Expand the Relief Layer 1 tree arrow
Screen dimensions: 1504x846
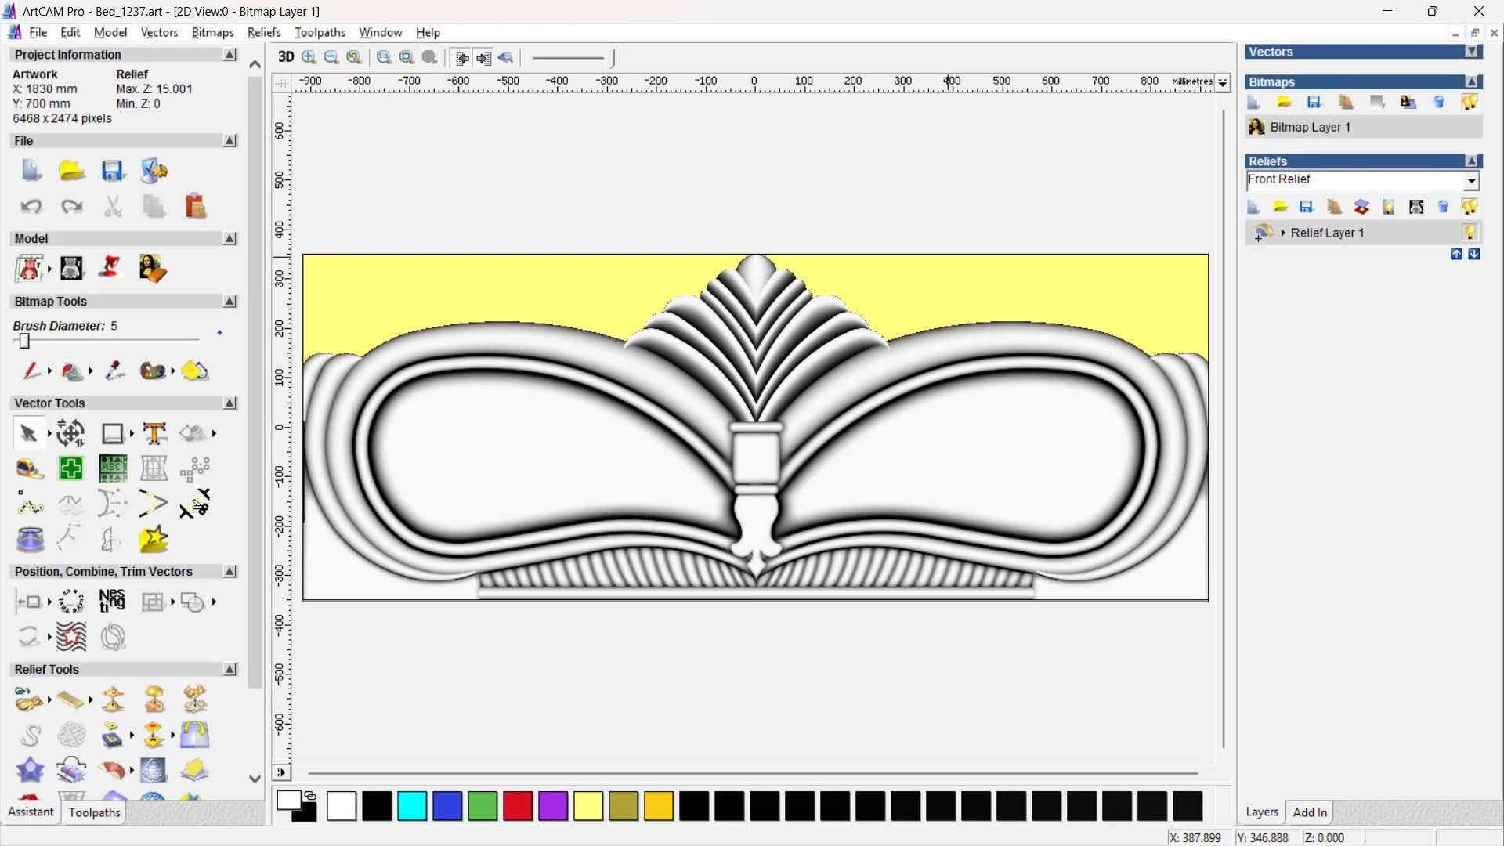pos(1282,233)
